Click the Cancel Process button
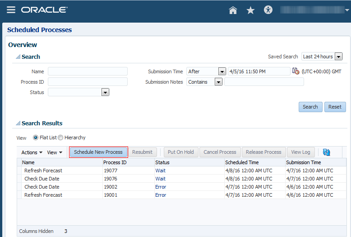 coord(220,152)
